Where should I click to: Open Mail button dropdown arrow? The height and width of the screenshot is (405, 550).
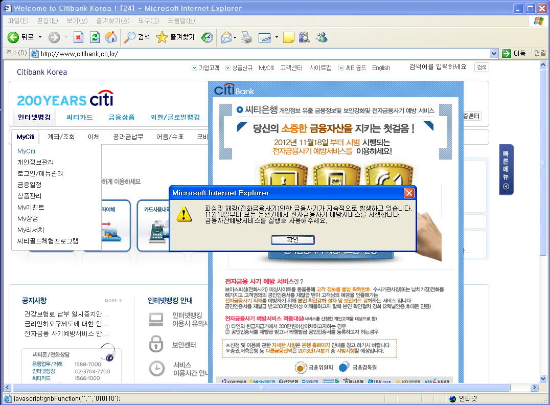coord(235,37)
